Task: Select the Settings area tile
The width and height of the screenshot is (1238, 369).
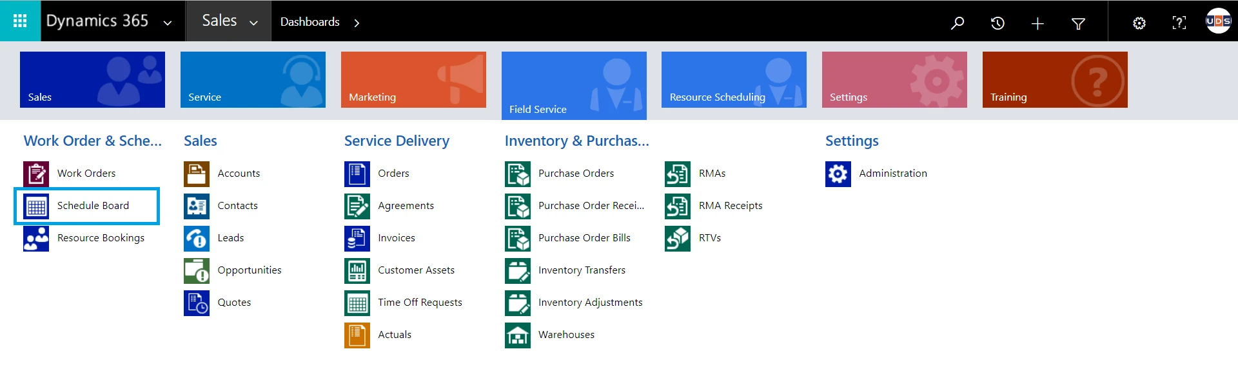Action: (894, 79)
